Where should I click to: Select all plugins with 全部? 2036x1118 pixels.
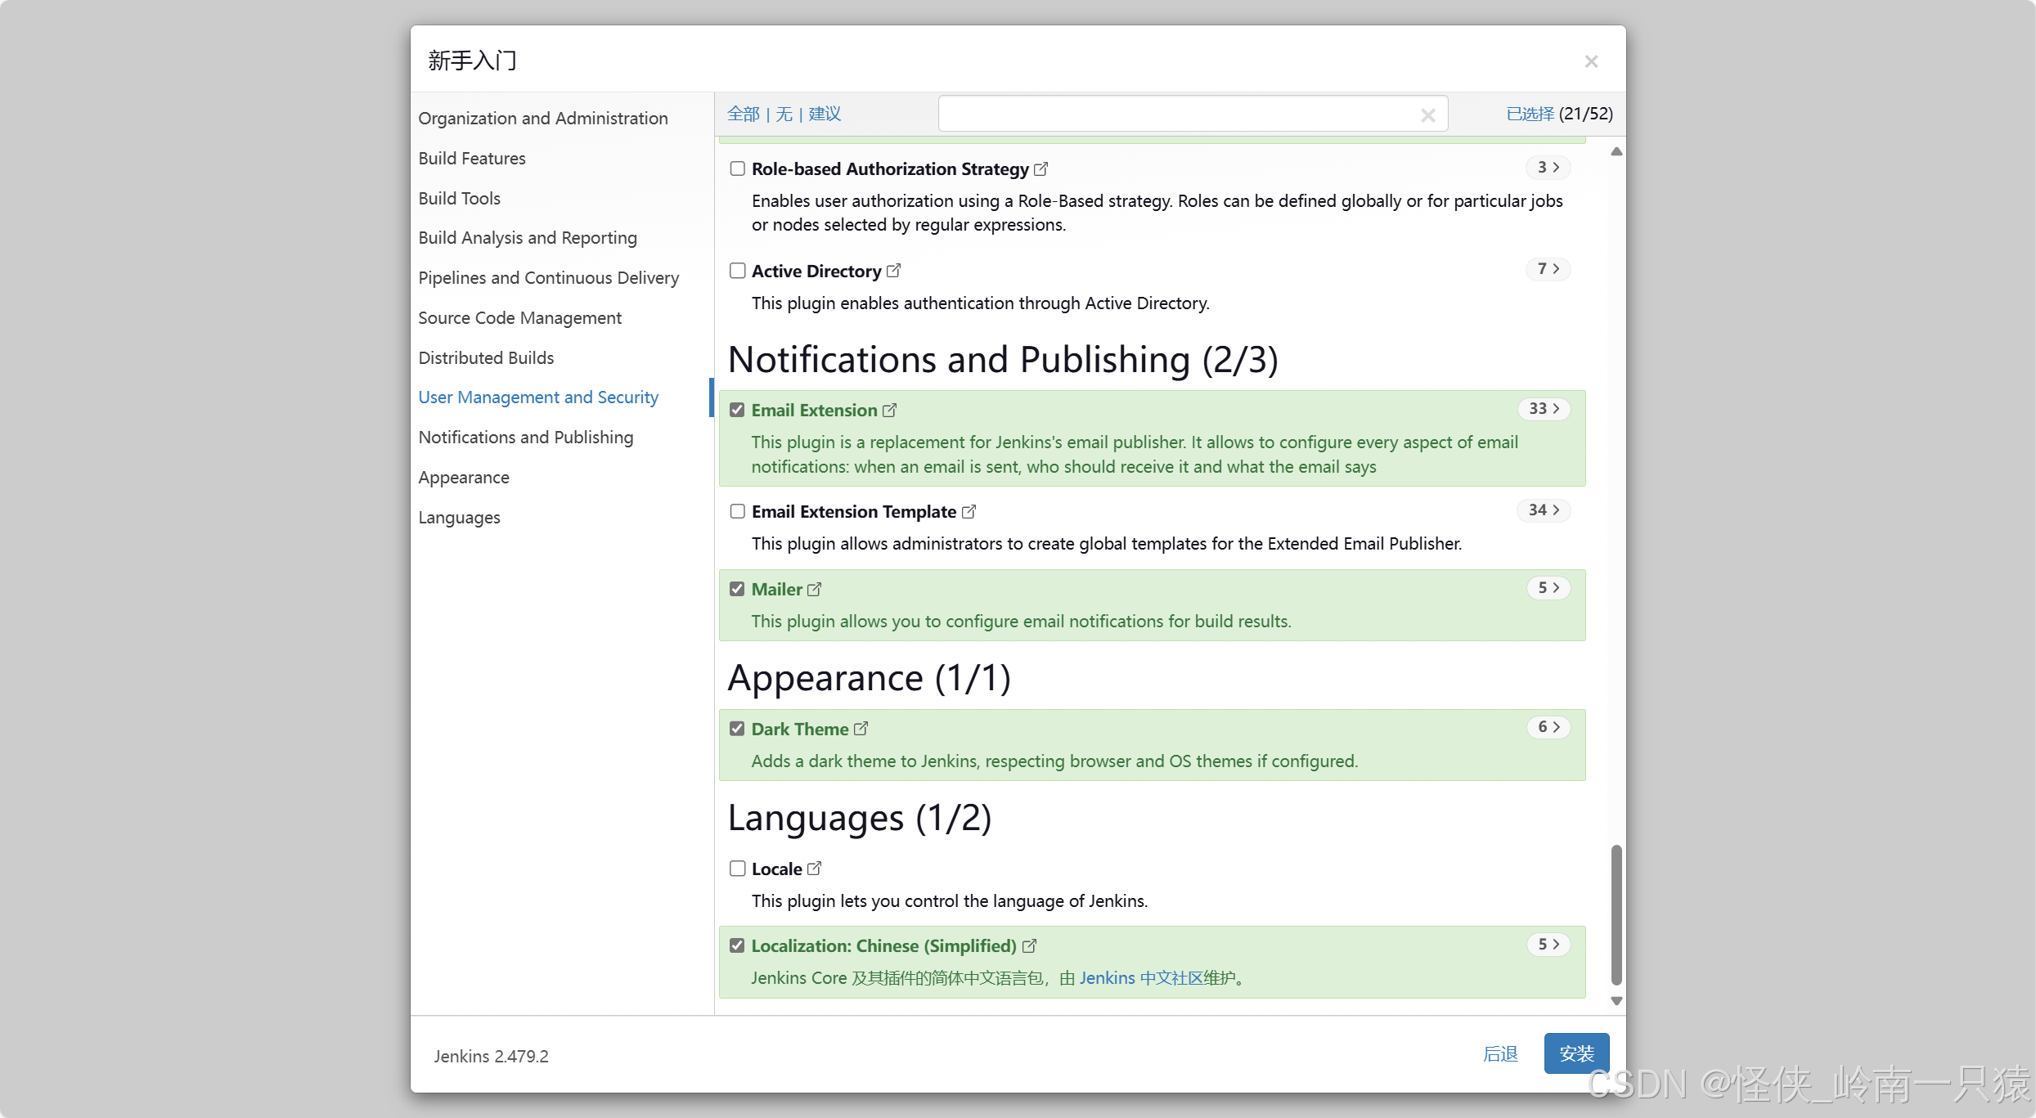click(x=744, y=114)
